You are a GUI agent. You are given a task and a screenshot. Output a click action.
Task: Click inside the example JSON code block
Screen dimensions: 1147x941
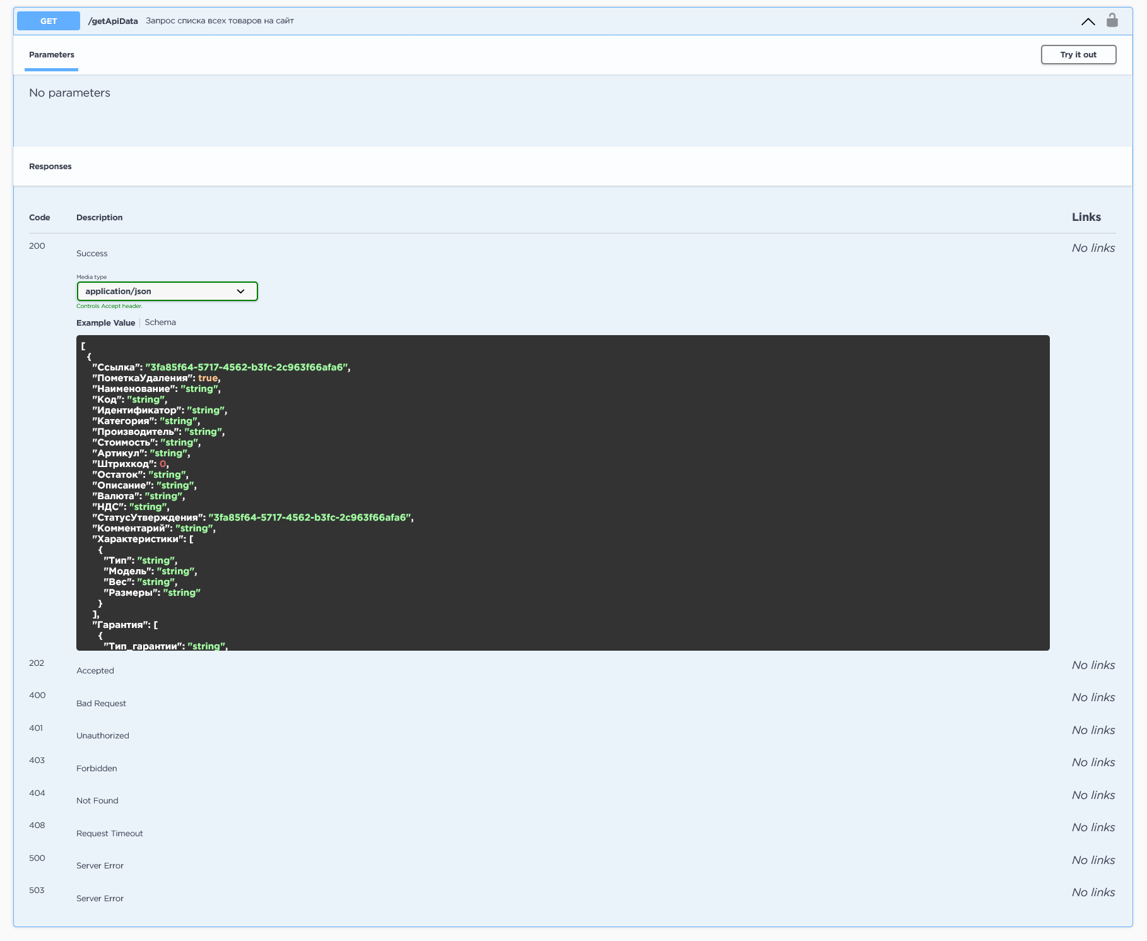pos(563,492)
